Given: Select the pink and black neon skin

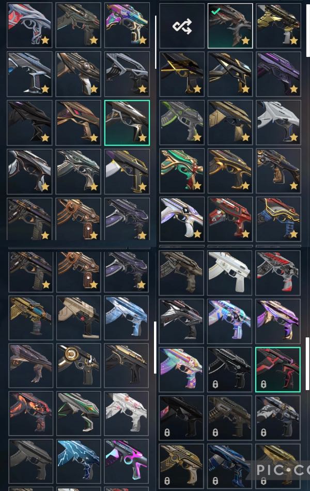Looking at the screenshot, I should click(x=127, y=462).
